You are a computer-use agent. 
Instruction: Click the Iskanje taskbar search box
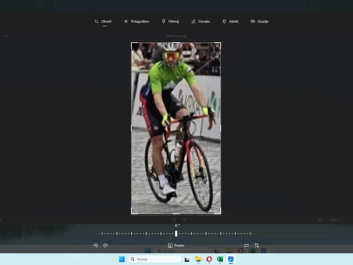point(155,259)
